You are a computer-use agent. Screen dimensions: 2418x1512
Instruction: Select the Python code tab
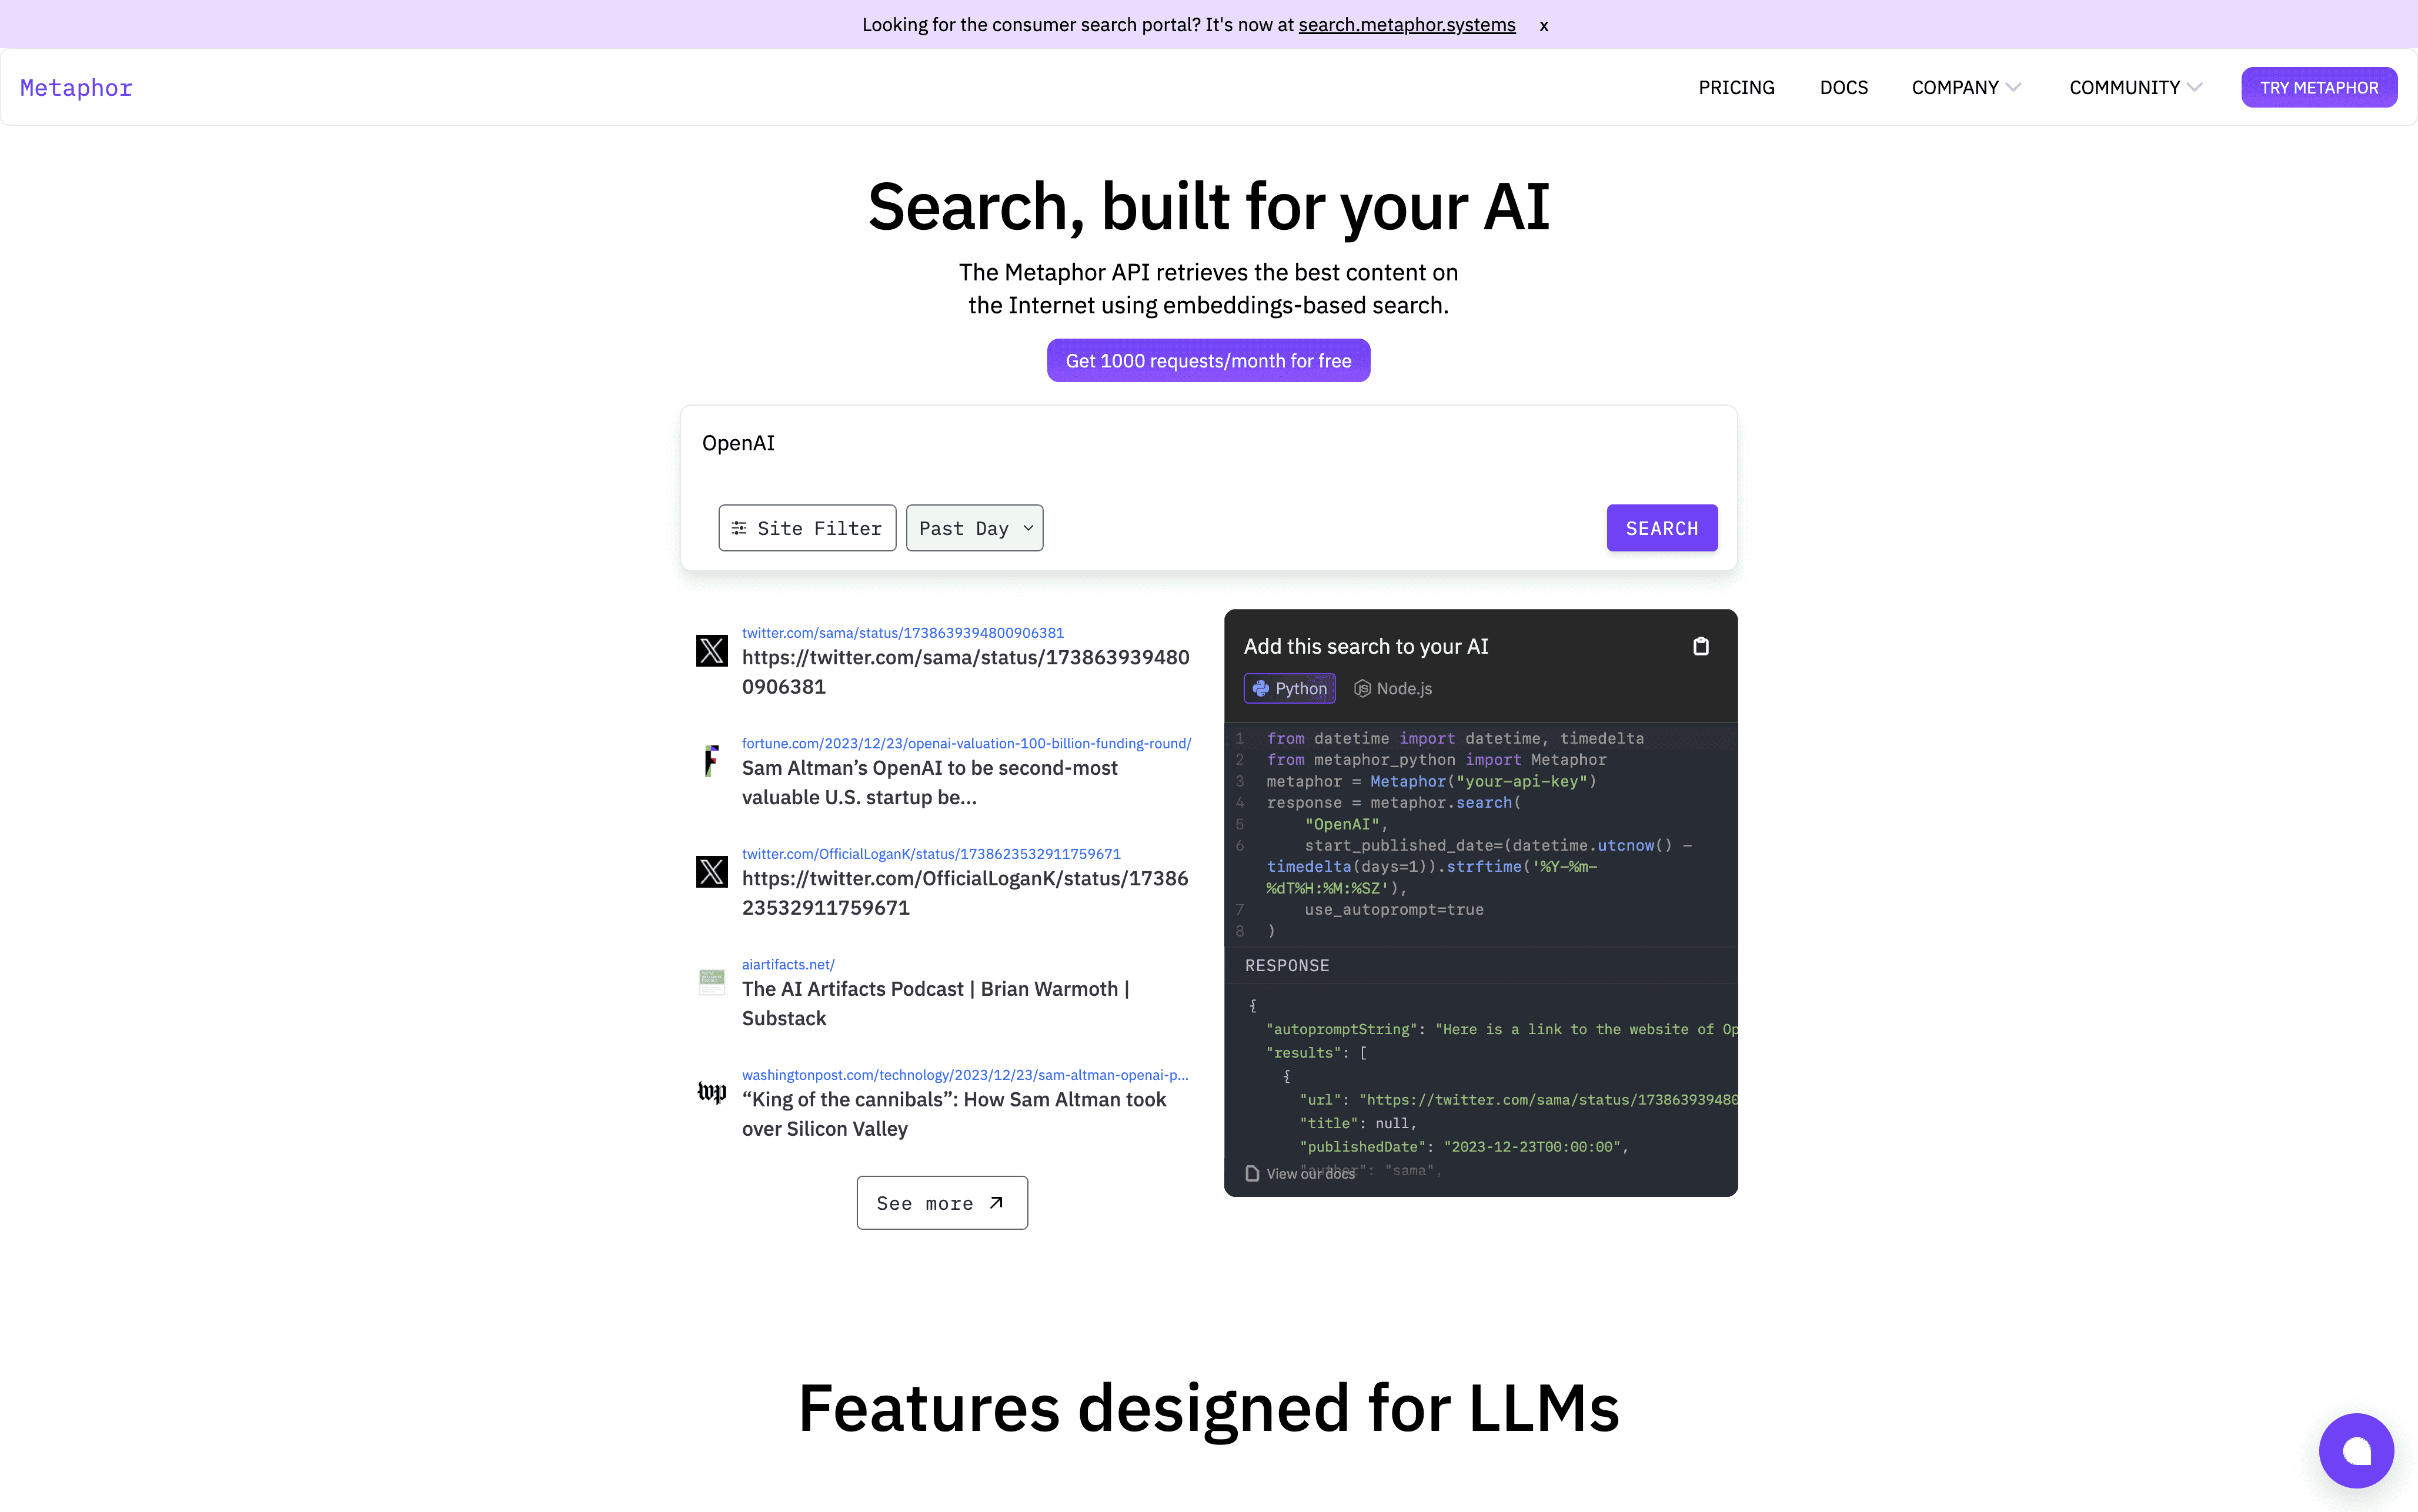click(1289, 688)
